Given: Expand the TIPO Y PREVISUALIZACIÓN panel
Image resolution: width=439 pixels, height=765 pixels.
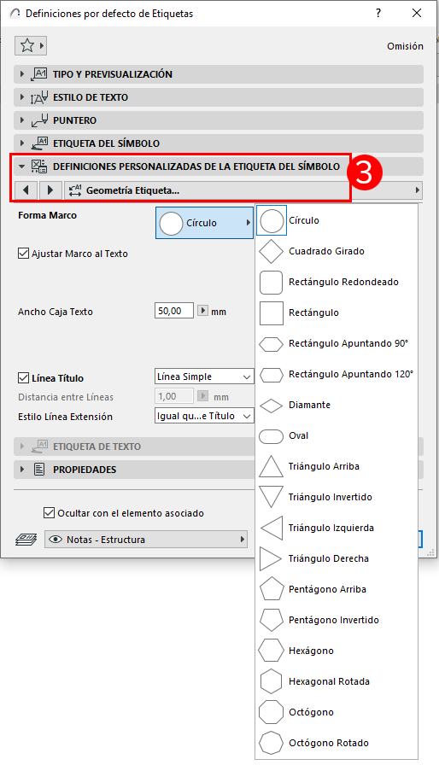Looking at the screenshot, I should coord(219,74).
